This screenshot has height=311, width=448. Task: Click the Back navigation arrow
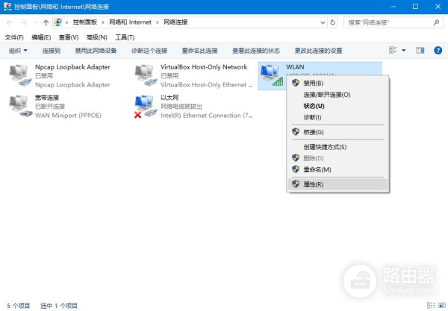click(x=10, y=22)
